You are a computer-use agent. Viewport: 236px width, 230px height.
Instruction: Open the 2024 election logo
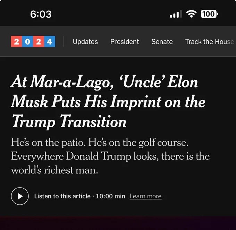[x=33, y=41]
